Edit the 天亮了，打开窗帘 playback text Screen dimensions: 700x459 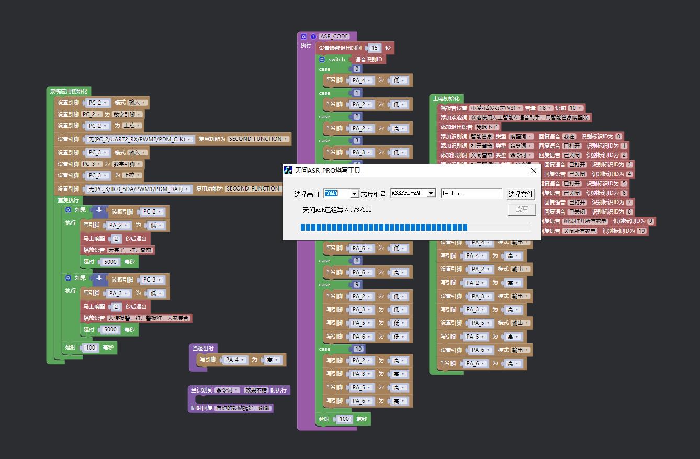130,250
